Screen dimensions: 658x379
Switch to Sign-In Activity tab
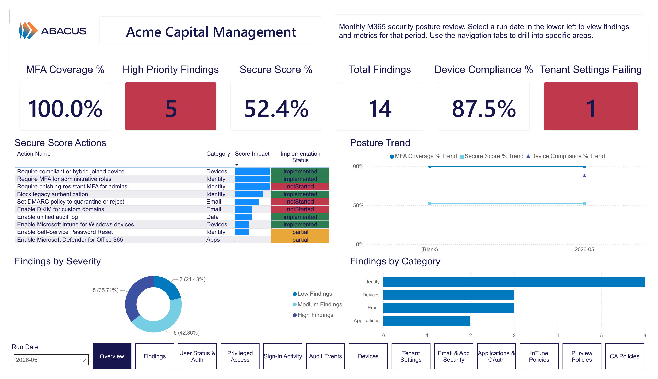(283, 356)
